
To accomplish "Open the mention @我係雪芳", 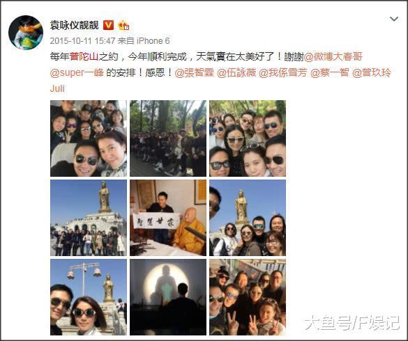I will tap(283, 72).
